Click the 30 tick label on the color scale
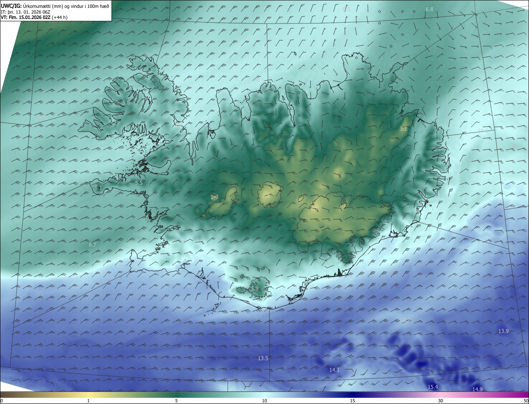This screenshot has width=529, height=404. (x=441, y=401)
